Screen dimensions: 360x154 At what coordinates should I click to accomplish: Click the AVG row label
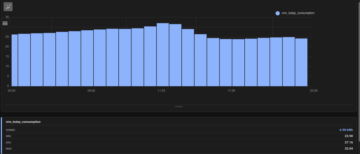(x=8, y=142)
